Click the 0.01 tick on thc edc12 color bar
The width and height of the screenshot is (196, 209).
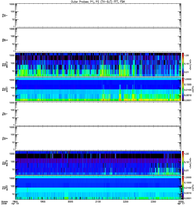click(186, 171)
